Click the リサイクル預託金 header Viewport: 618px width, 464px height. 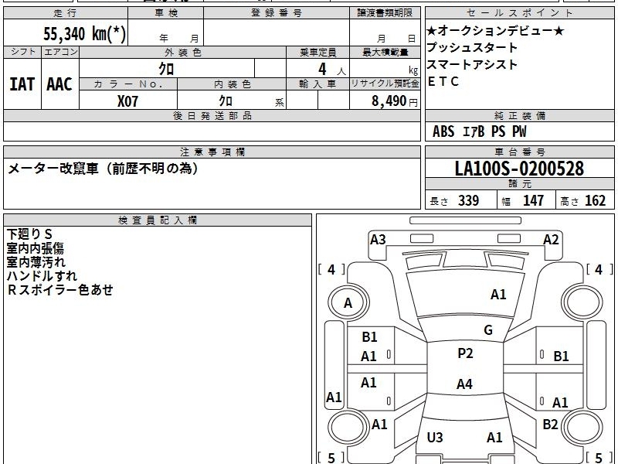pyautogui.click(x=385, y=84)
